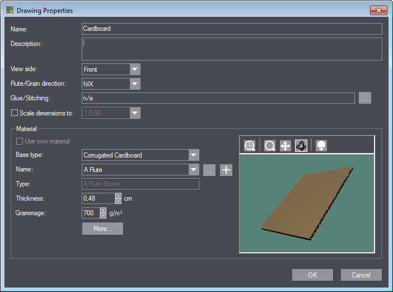Click the plus icon to add material
The image size is (393, 292).
226,170
